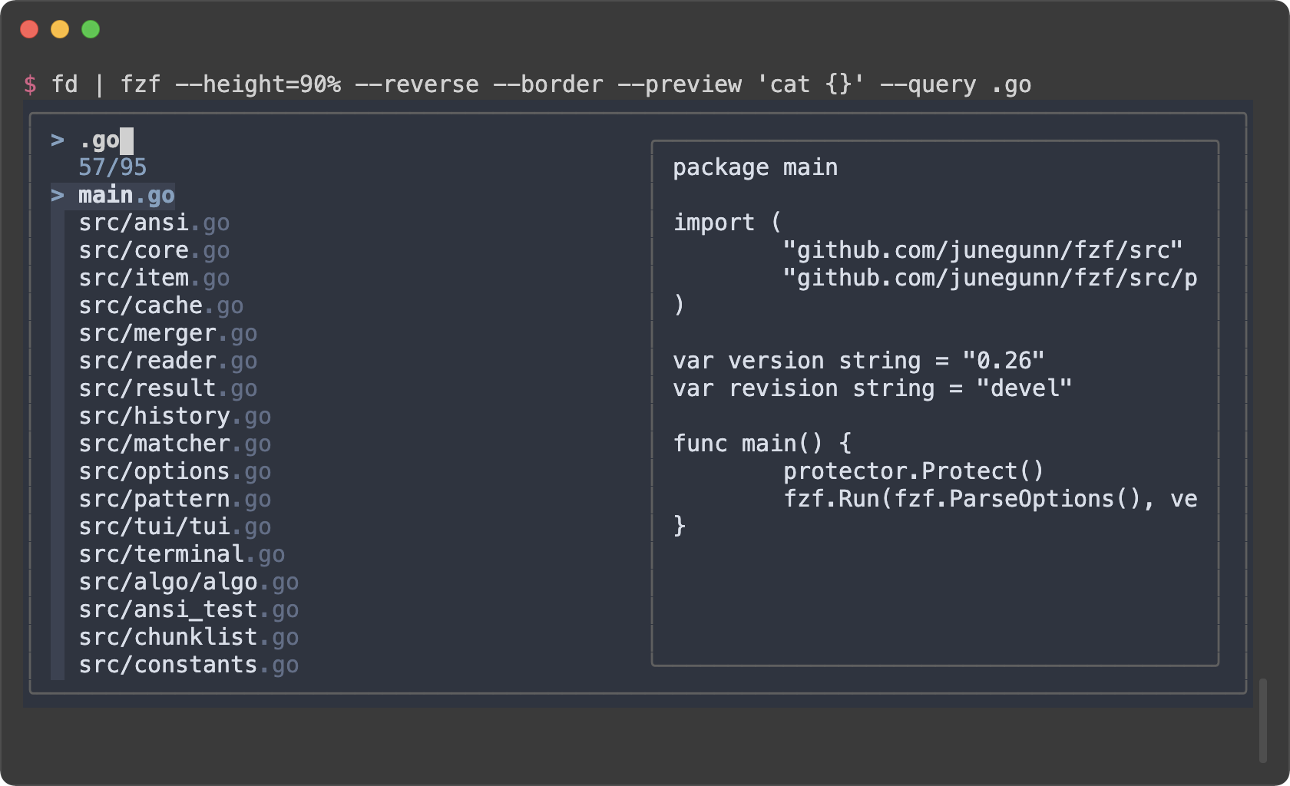
Task: Click the 'var revision string' preview line
Action: click(872, 388)
